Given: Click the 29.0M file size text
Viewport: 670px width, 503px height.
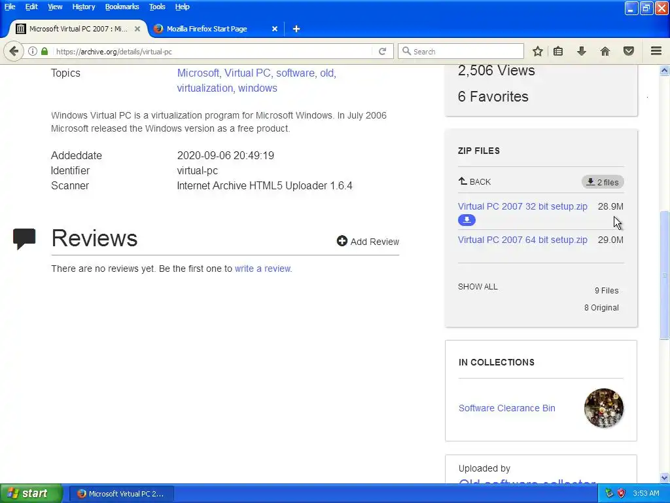Looking at the screenshot, I should pos(610,240).
